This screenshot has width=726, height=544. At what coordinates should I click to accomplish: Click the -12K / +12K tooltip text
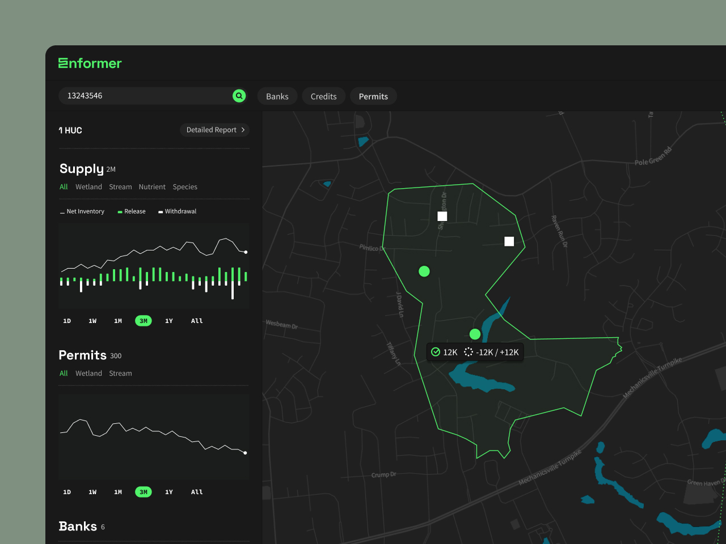pyautogui.click(x=497, y=352)
